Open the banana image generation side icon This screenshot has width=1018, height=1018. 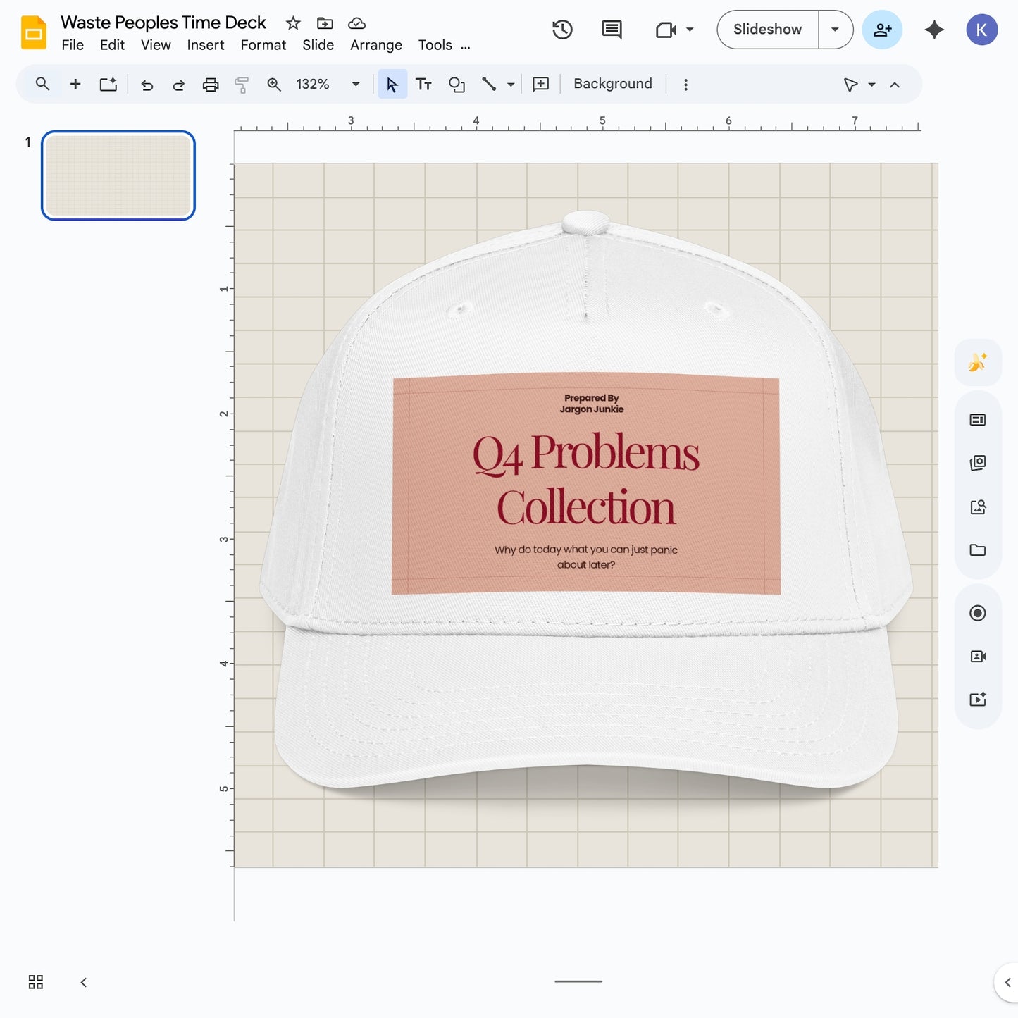tap(978, 362)
